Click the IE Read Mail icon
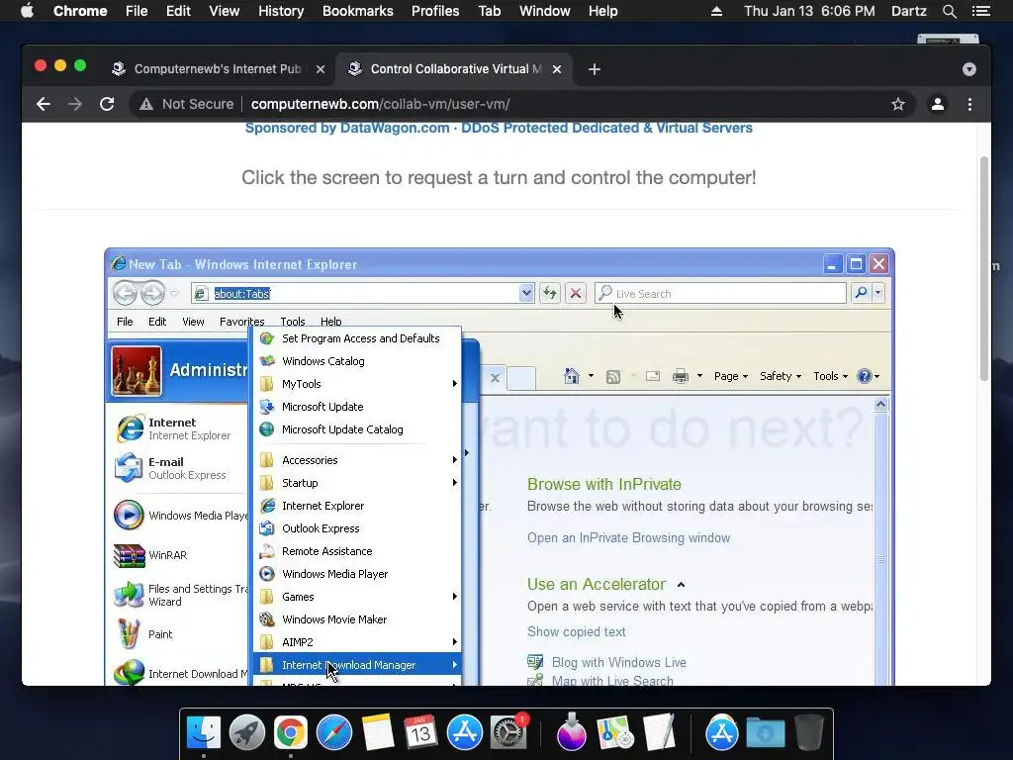The image size is (1013, 760). [x=653, y=376]
